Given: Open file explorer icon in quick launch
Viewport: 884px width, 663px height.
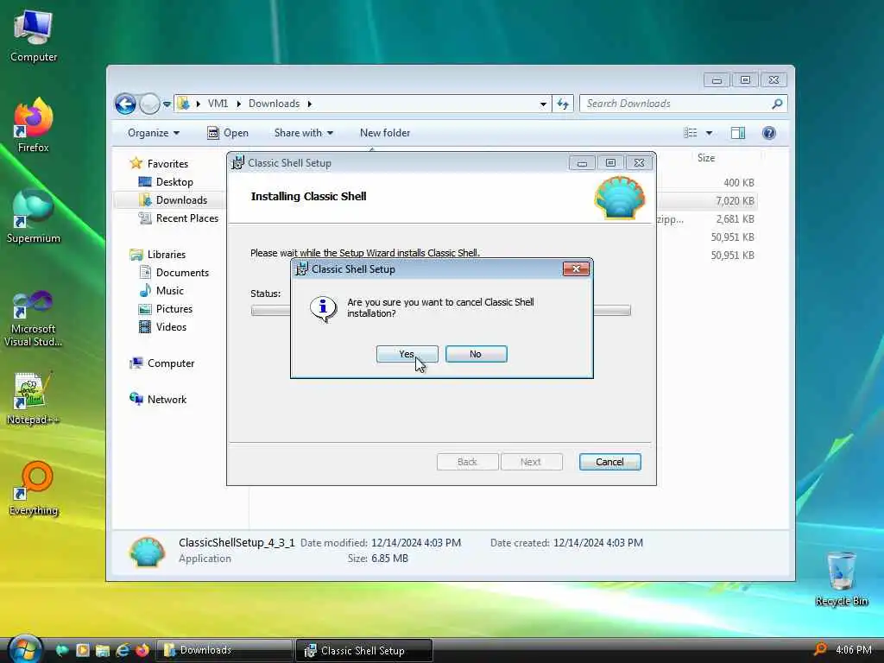Looking at the screenshot, I should pyautogui.click(x=103, y=650).
